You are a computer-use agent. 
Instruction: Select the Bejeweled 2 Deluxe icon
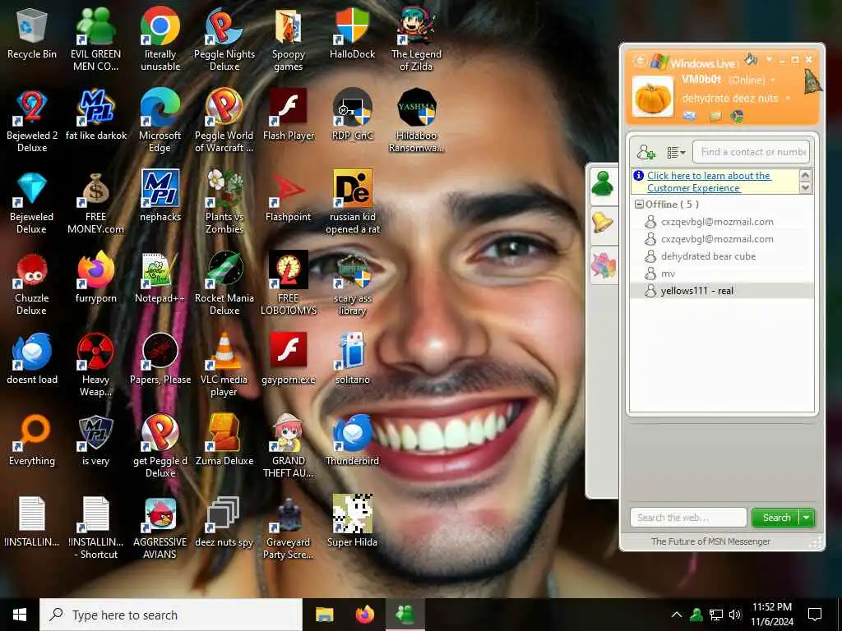point(32,122)
